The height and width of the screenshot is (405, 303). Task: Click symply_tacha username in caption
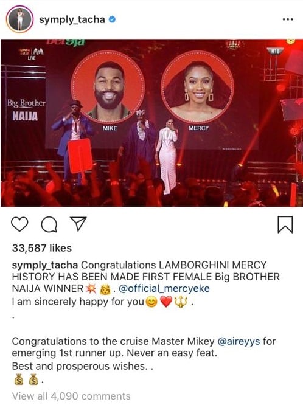(45, 265)
